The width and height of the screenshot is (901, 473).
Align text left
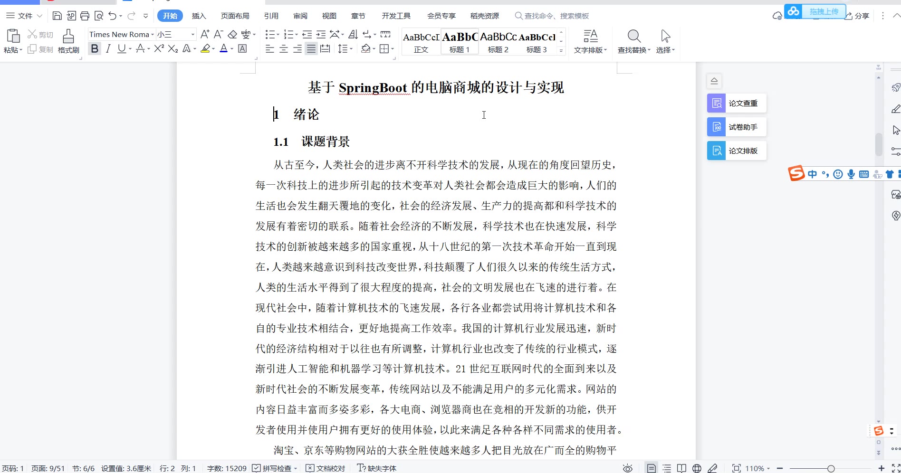(270, 48)
